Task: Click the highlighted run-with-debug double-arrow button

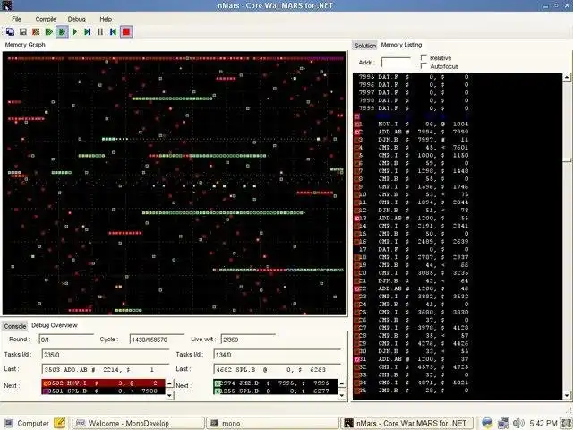Action: [62, 32]
